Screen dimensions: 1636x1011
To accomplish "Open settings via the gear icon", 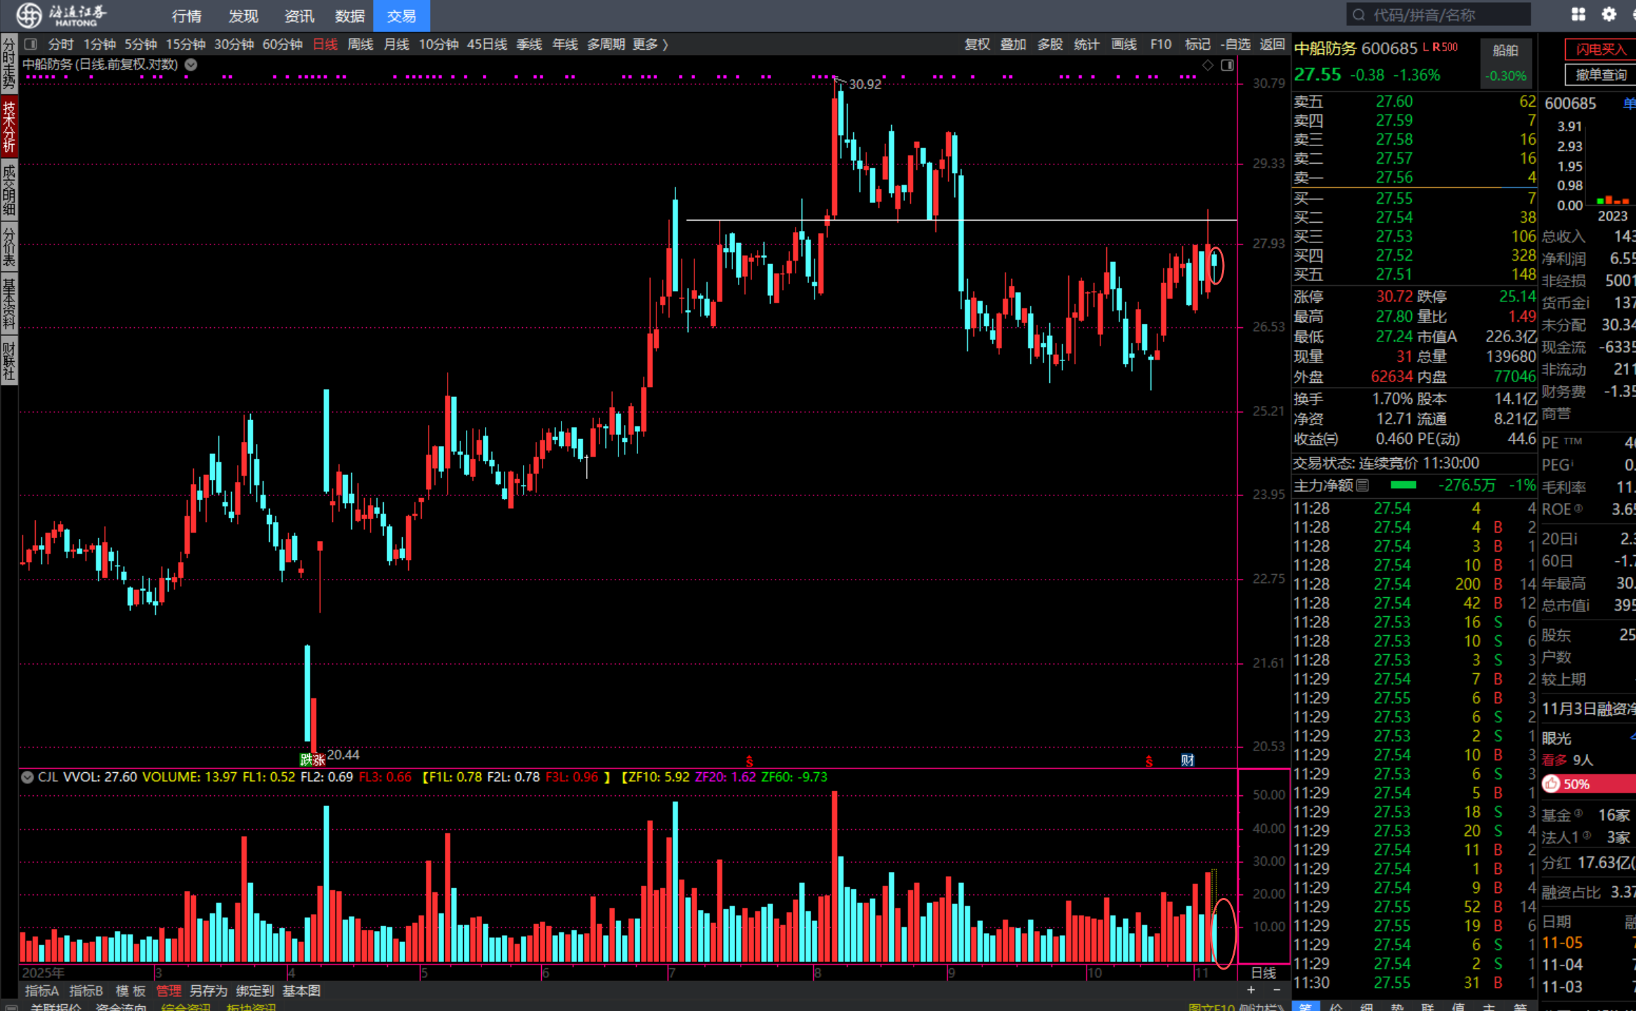I will pyautogui.click(x=1609, y=14).
